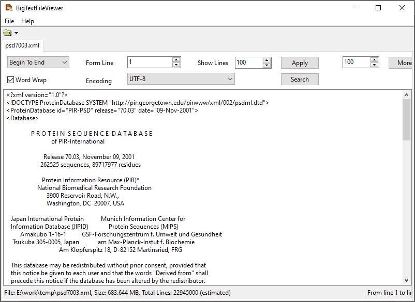The width and height of the screenshot is (415, 302).
Task: Click "Tsukuba 305-0005, Japan" text
Action: (x=46, y=242)
